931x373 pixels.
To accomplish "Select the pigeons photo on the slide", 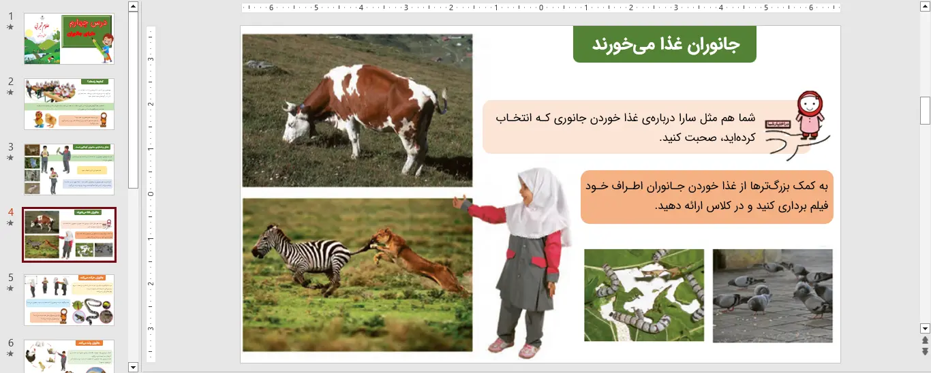I will (x=772, y=285).
